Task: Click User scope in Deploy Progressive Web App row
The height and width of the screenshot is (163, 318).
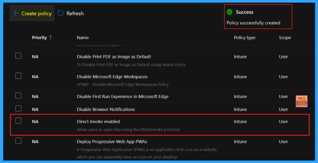Action: point(283,142)
